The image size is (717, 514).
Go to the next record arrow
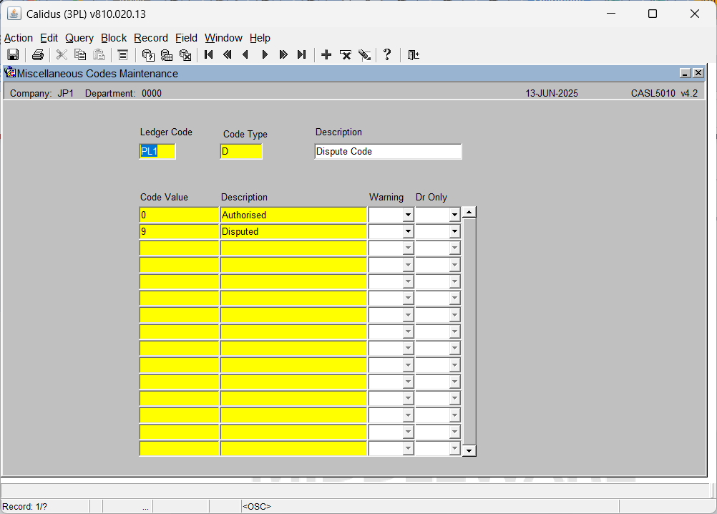pos(265,55)
